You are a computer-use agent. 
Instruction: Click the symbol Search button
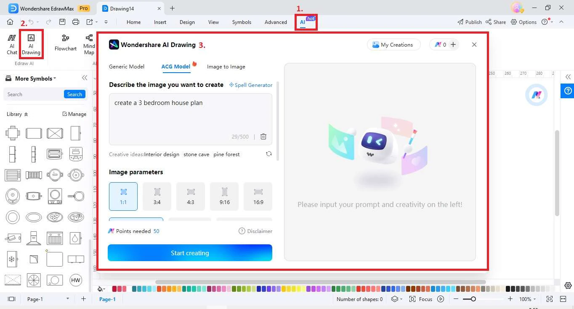pyautogui.click(x=74, y=94)
